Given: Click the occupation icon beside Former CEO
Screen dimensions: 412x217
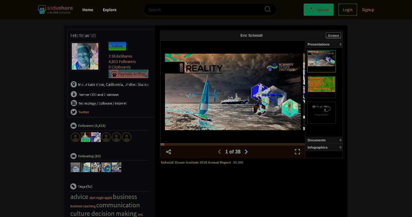Looking at the screenshot, I should 74,94.
